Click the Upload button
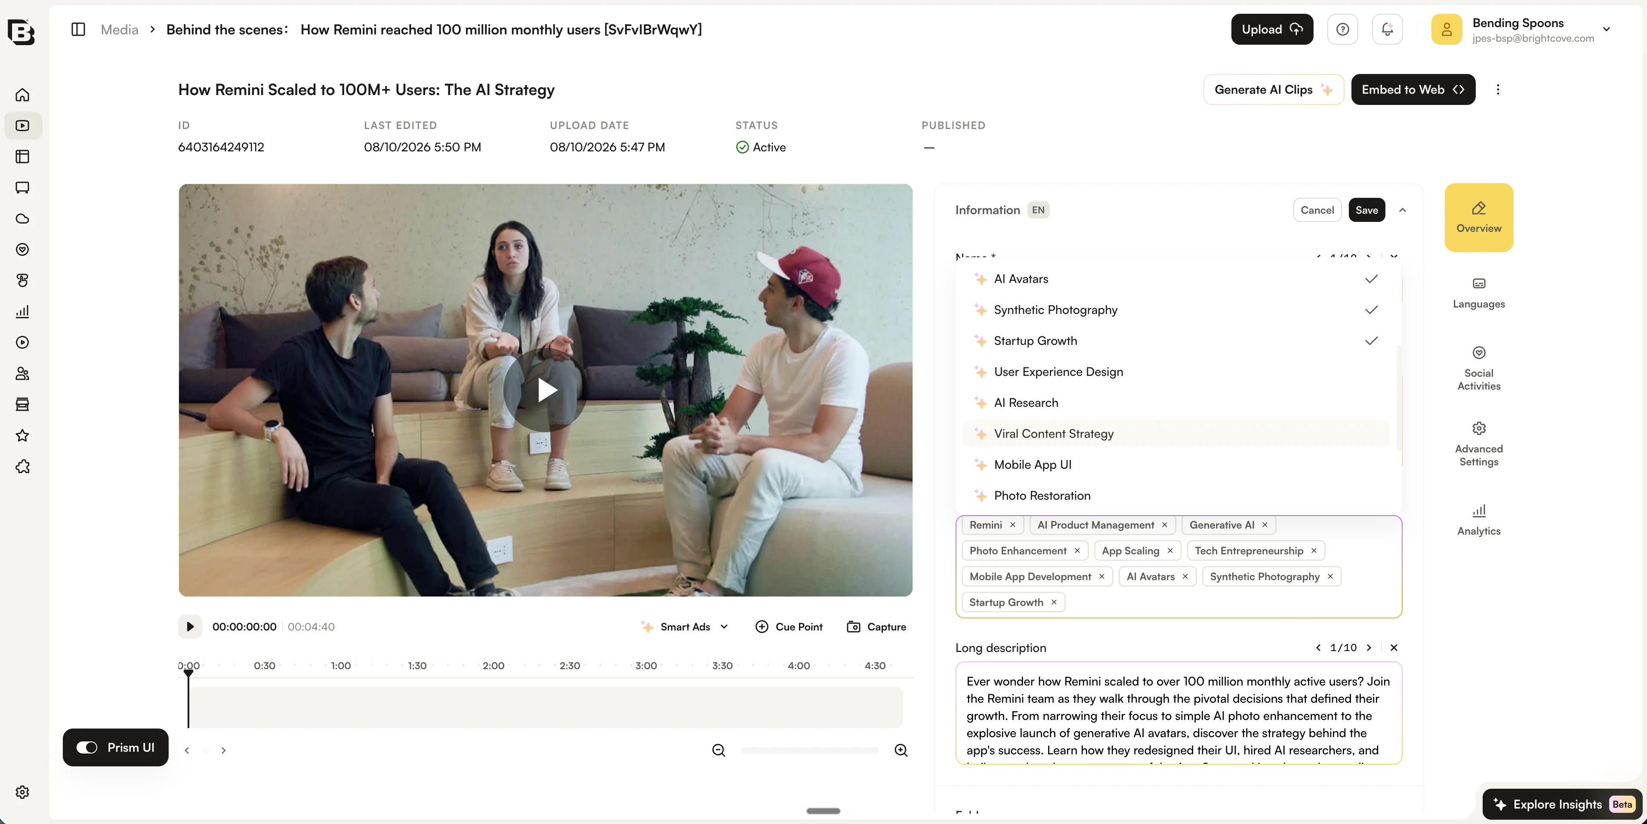Screen dimensions: 1647x824 tap(1272, 29)
